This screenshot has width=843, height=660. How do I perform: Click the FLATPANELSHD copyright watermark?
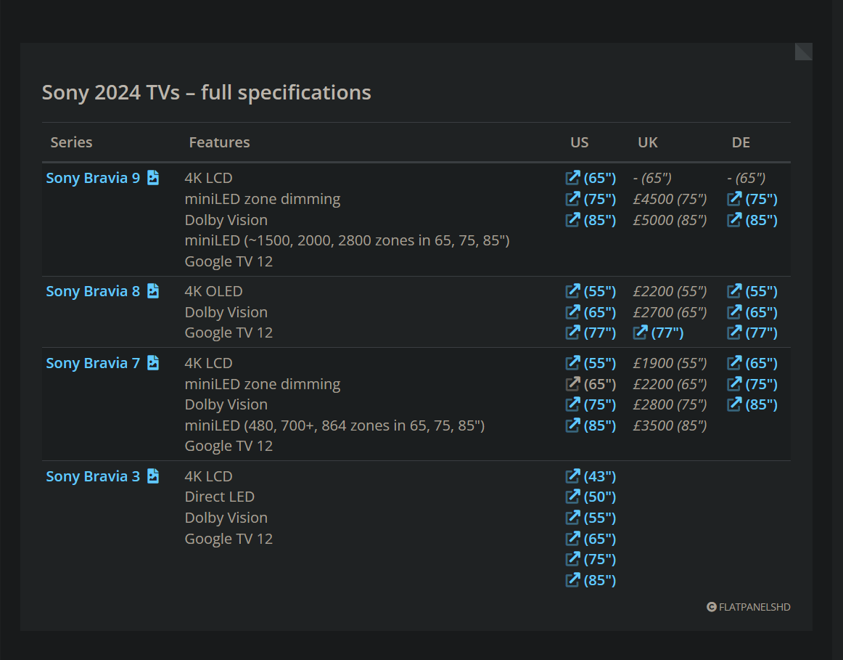pyautogui.click(x=749, y=607)
